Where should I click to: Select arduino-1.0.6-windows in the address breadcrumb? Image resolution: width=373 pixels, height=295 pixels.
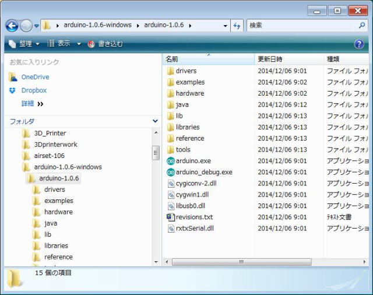(97, 25)
